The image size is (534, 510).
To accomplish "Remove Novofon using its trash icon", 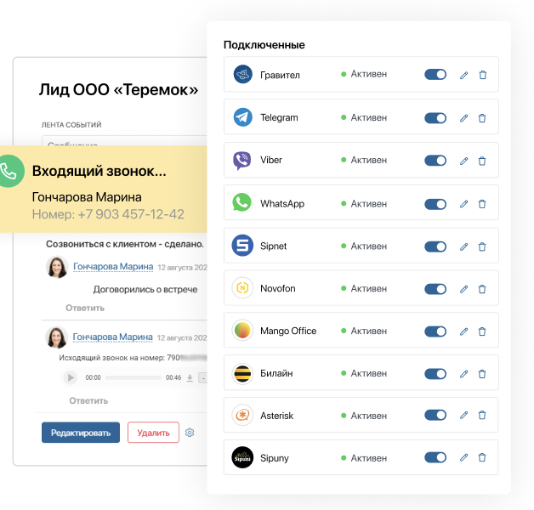I will pos(482,289).
